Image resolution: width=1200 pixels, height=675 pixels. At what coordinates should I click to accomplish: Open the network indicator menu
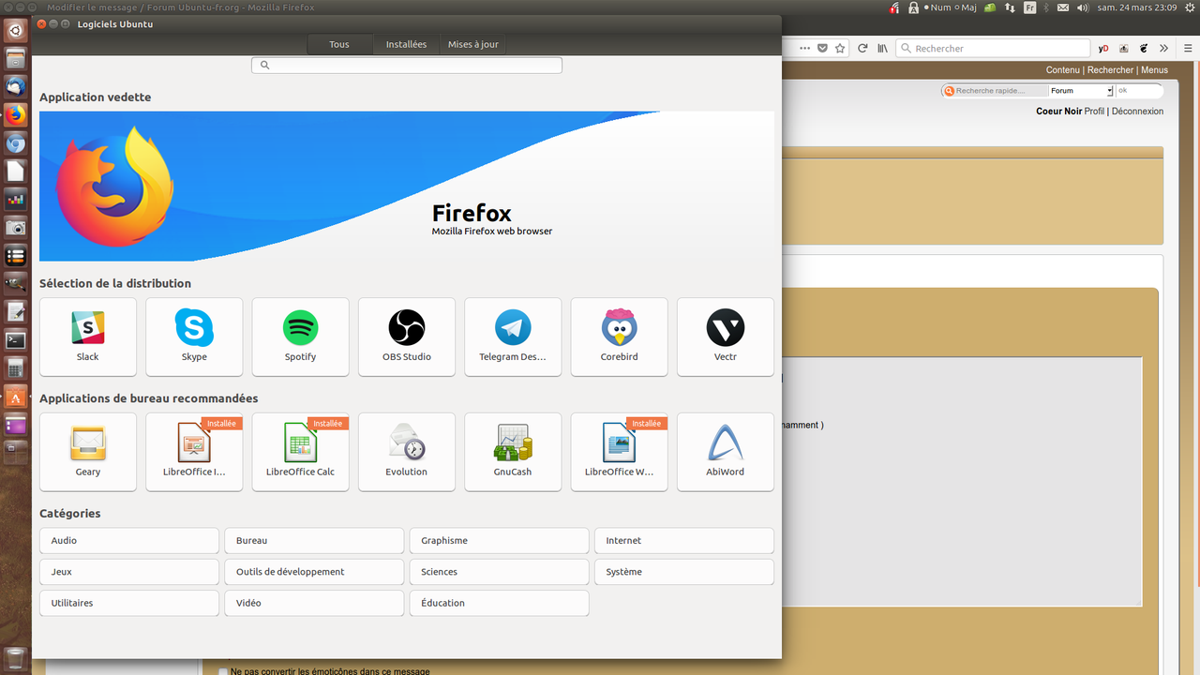(x=1010, y=7)
